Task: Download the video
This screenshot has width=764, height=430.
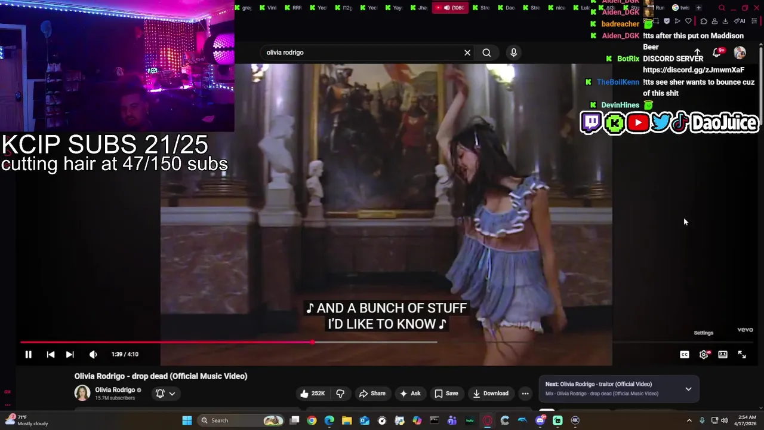Action: coord(491,393)
